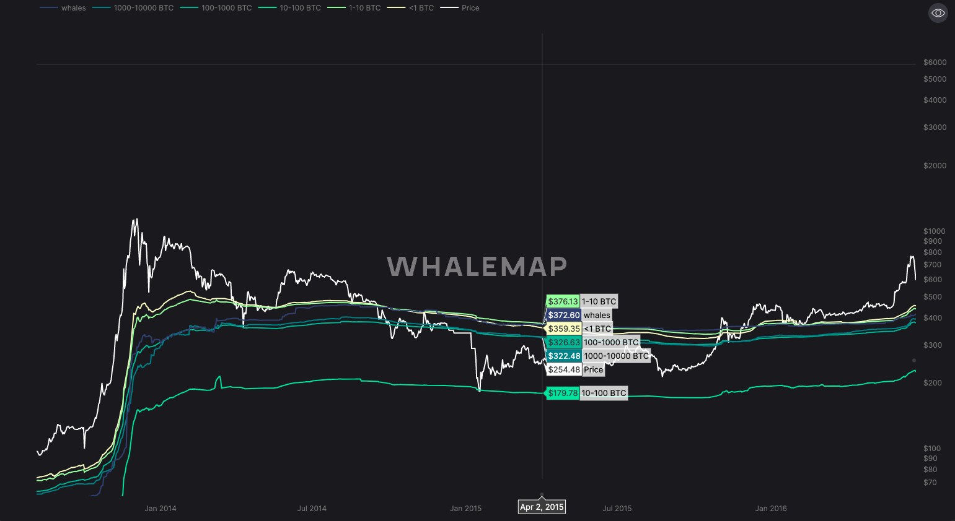955x521 pixels.
Task: Click the $254.48 Price value label
Action: tap(575, 369)
